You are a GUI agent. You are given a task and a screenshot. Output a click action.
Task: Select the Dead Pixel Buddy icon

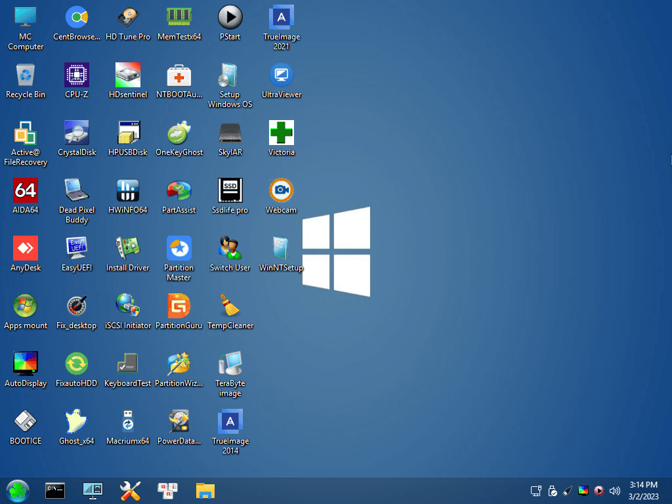click(77, 190)
